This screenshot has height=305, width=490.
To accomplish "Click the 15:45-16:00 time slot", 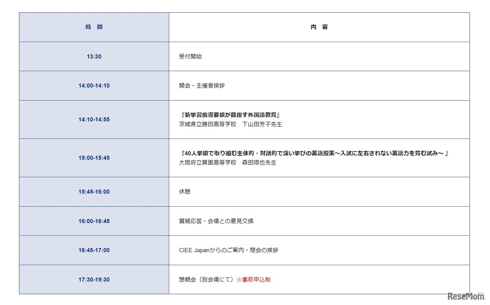I will 94,192.
